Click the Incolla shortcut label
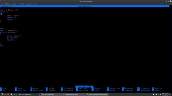Viewport: 172px width, 96px height. 52,90
